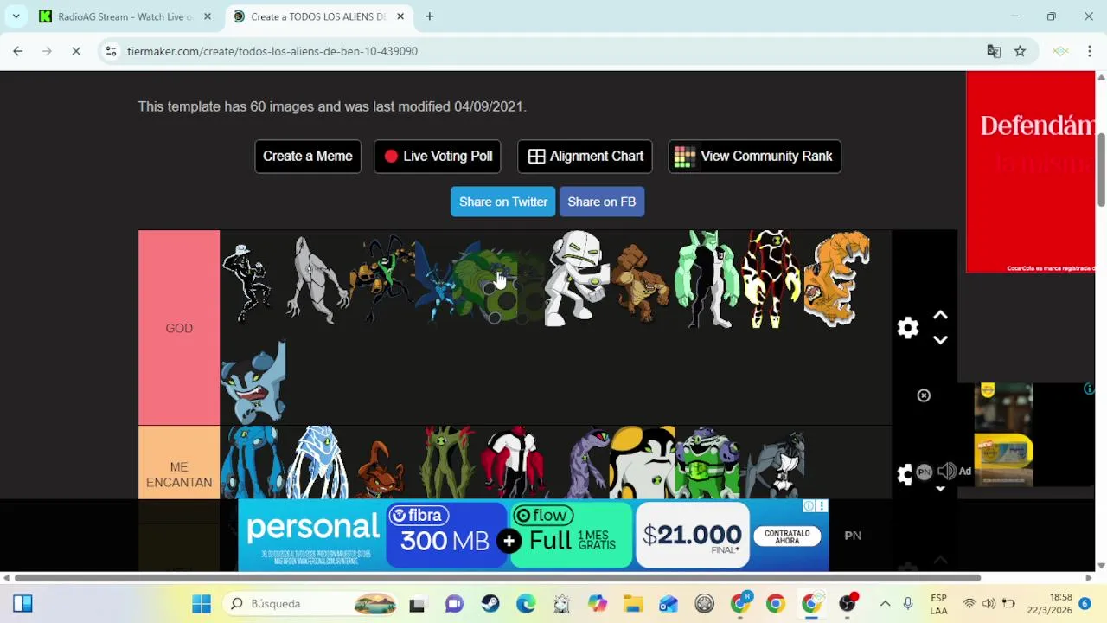Viewport: 1107px width, 623px height.
Task: Open Windows Start menu
Action: pos(202,604)
